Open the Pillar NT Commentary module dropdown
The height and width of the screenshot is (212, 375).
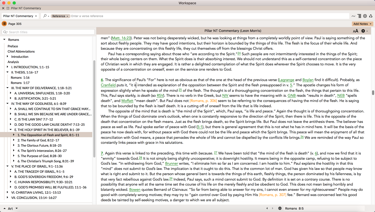[x=20, y=16]
